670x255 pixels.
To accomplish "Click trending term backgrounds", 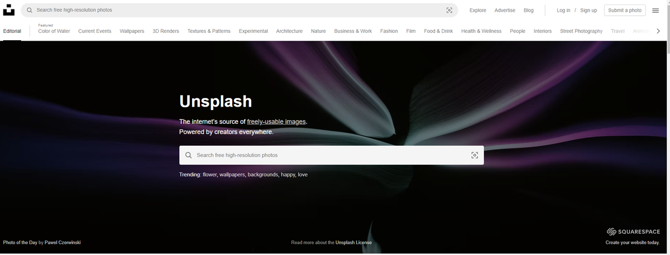I will (x=262, y=175).
